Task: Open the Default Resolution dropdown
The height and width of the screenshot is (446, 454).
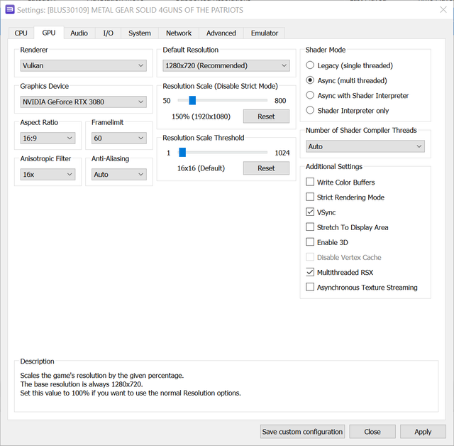Action: point(226,65)
